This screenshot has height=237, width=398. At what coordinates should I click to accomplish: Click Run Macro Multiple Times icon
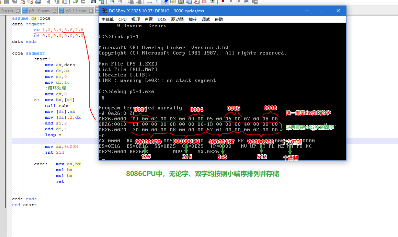click(x=247, y=1)
